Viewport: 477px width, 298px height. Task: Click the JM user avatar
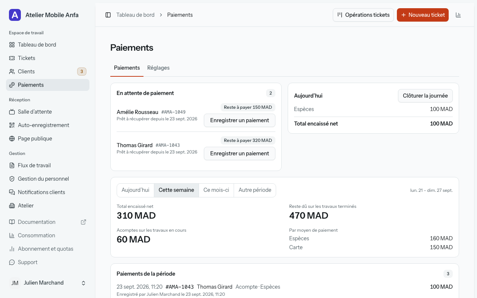[15, 283]
